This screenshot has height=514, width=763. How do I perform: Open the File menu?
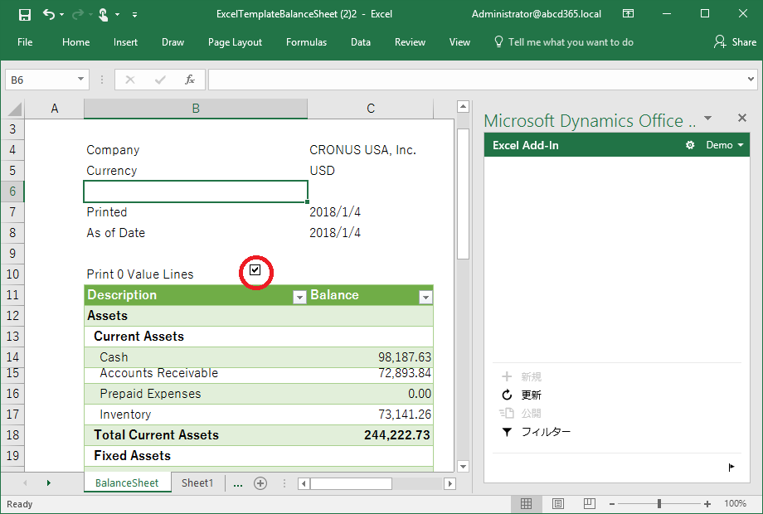click(25, 42)
